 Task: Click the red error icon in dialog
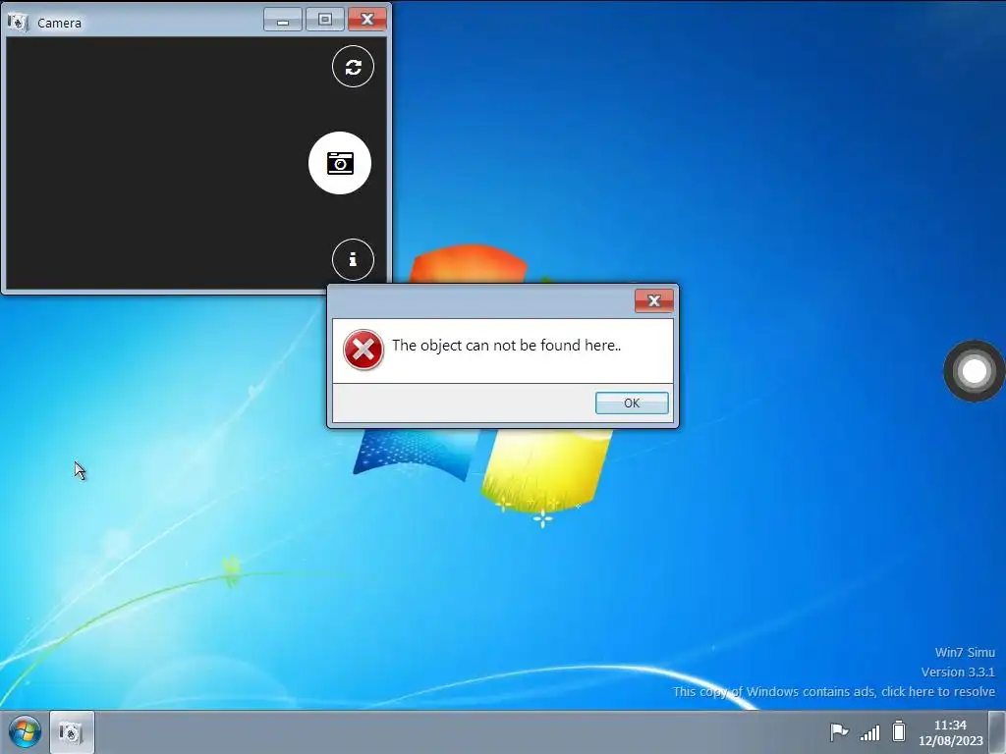pos(363,350)
